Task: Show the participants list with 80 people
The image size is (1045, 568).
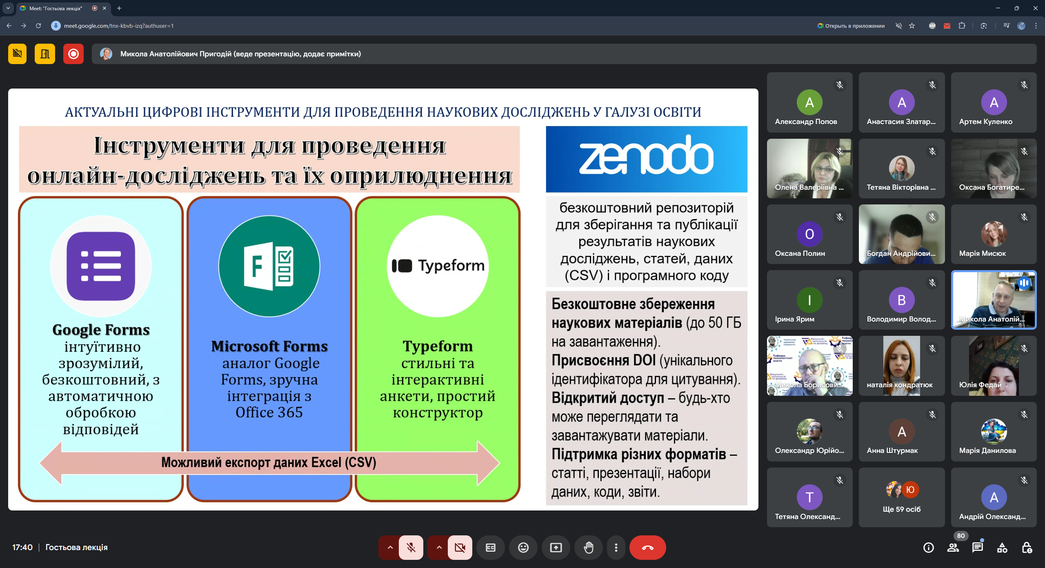Action: coord(953,548)
